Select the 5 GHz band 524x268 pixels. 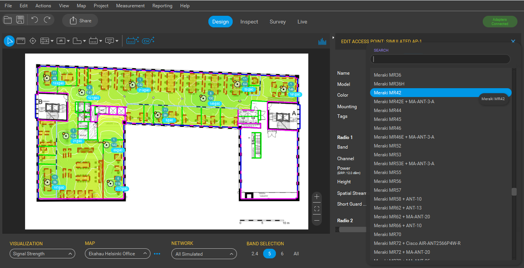269,254
